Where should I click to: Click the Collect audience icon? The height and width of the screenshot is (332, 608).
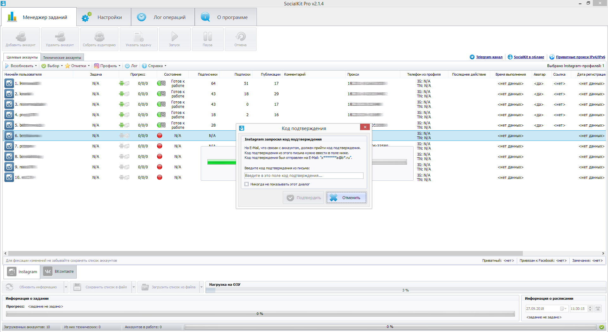pos(99,37)
